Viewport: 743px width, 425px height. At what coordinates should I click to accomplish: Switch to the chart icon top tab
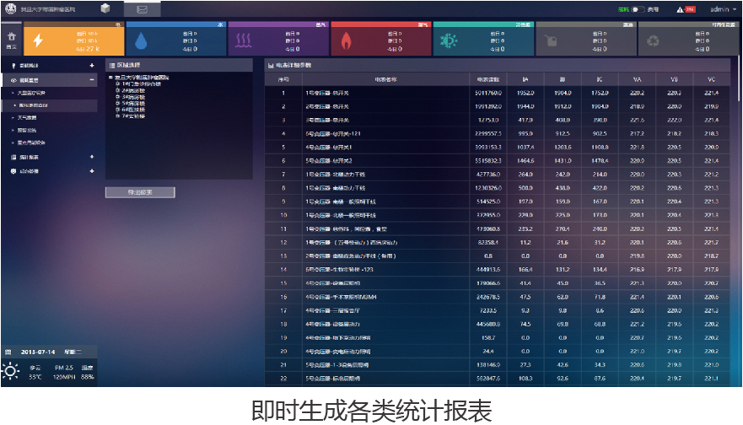point(142,9)
